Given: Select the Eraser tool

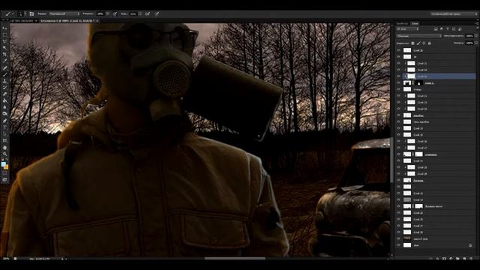Looking at the screenshot, I should pyautogui.click(x=4, y=94).
